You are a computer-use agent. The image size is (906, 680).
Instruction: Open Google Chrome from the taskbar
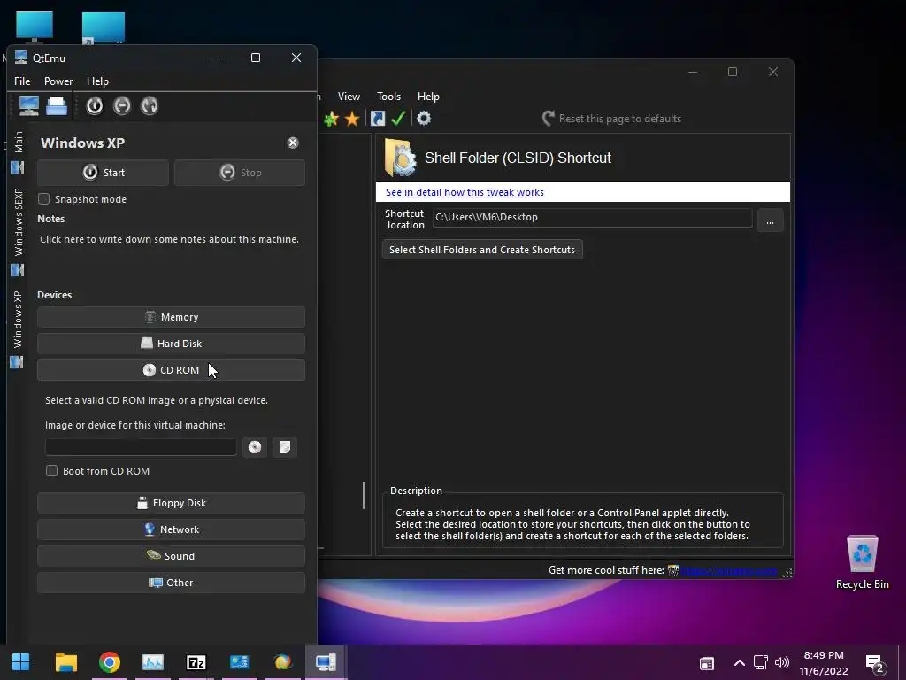[109, 662]
